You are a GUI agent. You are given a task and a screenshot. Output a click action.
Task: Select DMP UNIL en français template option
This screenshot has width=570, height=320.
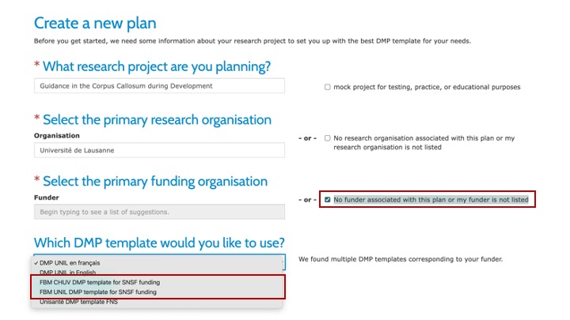tap(71, 262)
